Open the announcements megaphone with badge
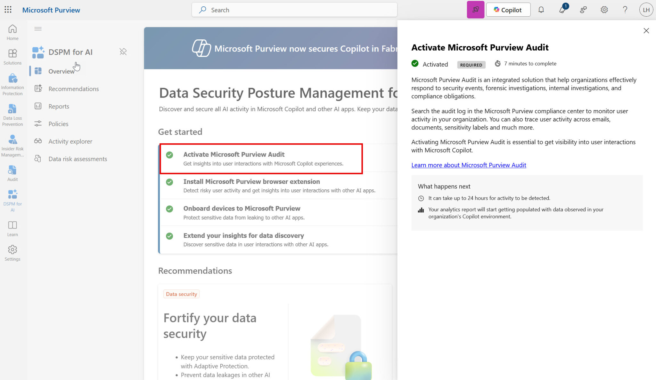 pyautogui.click(x=562, y=10)
